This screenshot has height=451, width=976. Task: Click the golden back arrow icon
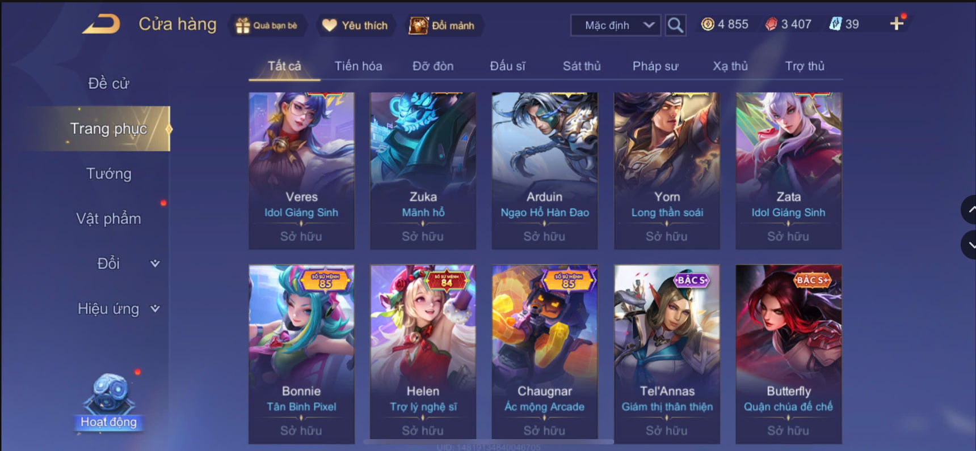pos(102,24)
